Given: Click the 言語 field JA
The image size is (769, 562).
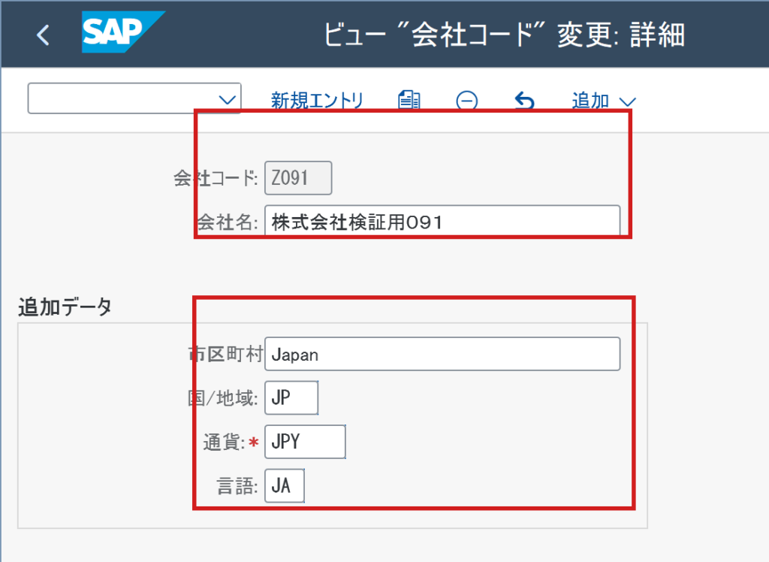Looking at the screenshot, I should pyautogui.click(x=285, y=485).
